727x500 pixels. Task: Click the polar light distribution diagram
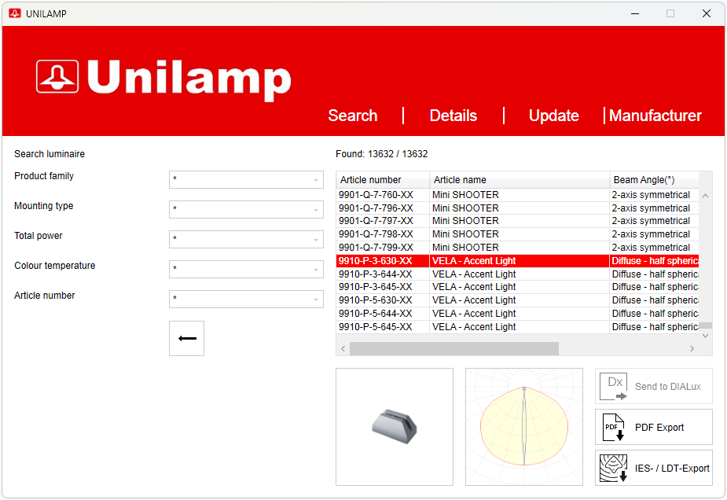(x=524, y=427)
